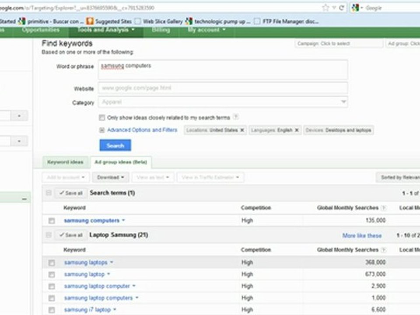420x315 pixels.
Task: Check the 'samsung laptops' row checkbox
Action: 52,263
